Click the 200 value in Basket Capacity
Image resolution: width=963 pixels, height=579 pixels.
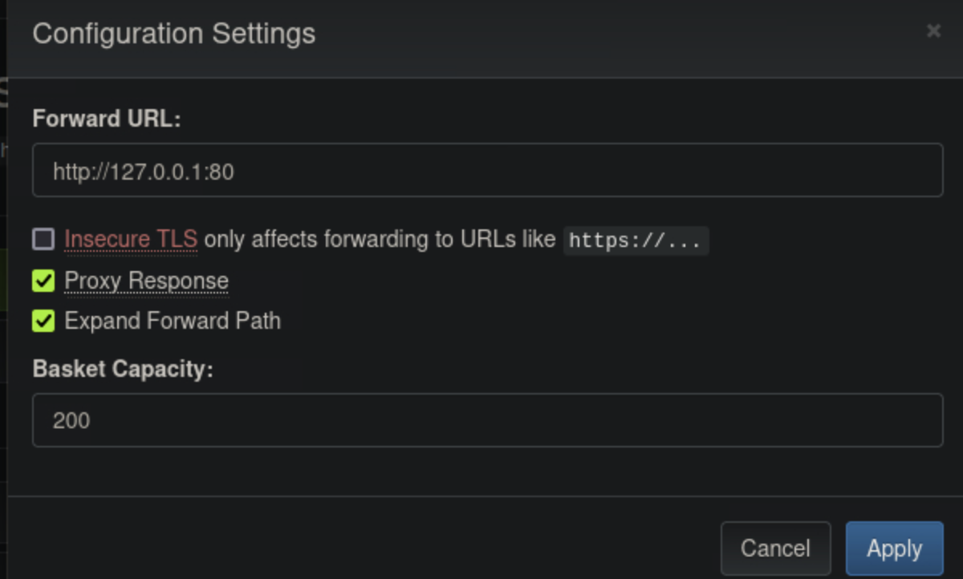pyautogui.click(x=71, y=420)
